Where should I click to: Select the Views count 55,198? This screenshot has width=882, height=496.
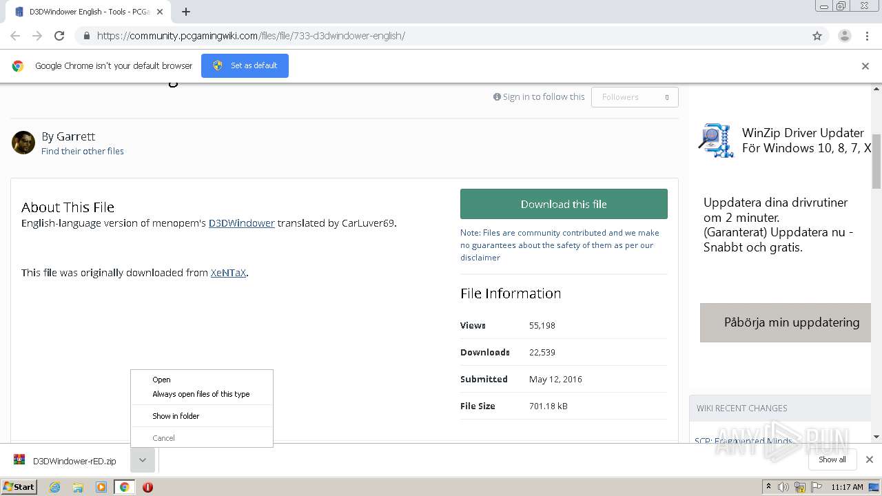point(542,326)
